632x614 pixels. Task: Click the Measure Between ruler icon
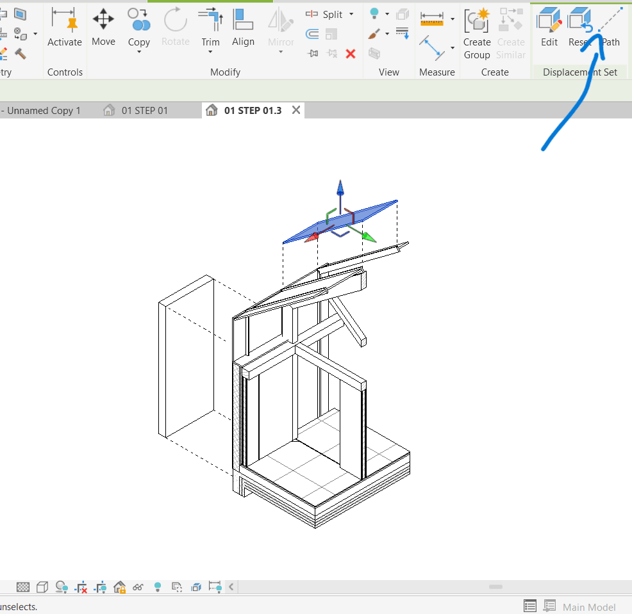coord(431,19)
